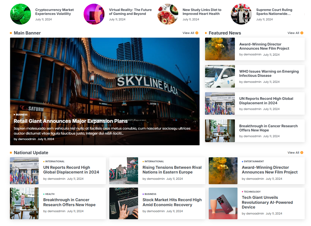Open Rising Tensions Between Rival Nations article

tap(172, 170)
